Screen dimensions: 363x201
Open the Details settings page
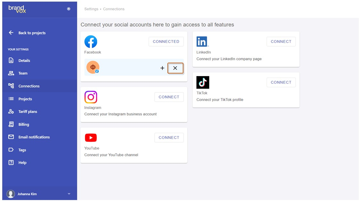24,60
